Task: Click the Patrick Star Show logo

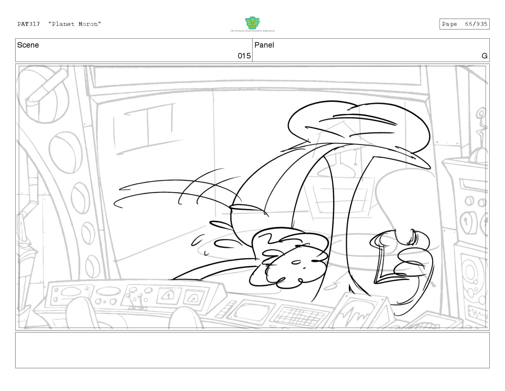Action: [253, 23]
